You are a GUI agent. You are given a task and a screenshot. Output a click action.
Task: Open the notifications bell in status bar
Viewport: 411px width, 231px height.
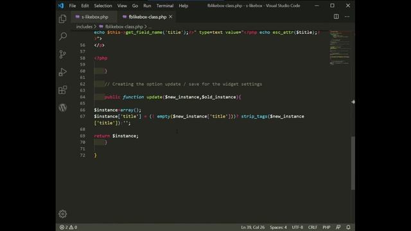pos(348,227)
